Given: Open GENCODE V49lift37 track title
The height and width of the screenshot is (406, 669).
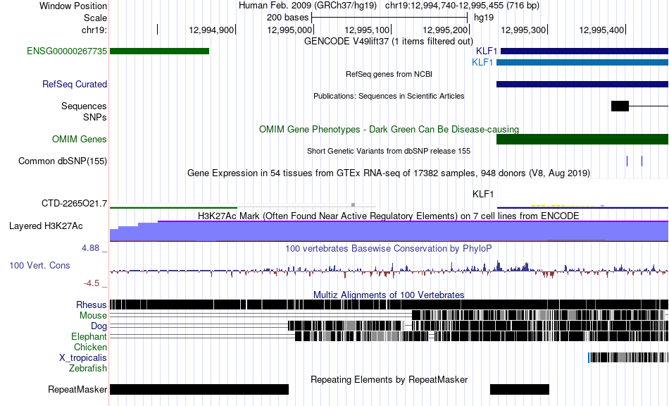Looking at the screenshot, I should tap(388, 42).
